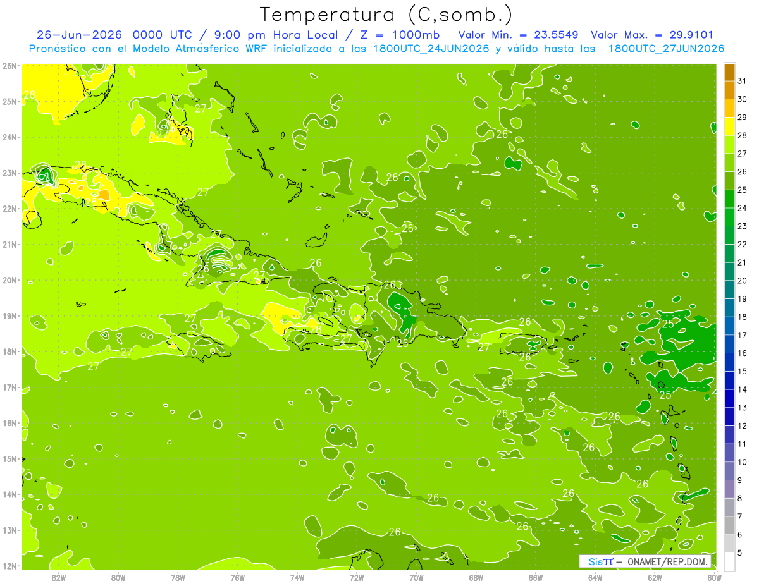This screenshot has height=586, width=759.
Task: Pick the purple-gray swatch between 8 and 9
Action: pos(729,489)
